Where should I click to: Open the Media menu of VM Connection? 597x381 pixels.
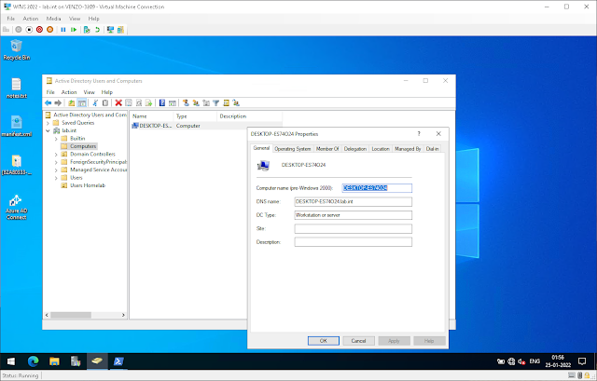[x=53, y=19]
